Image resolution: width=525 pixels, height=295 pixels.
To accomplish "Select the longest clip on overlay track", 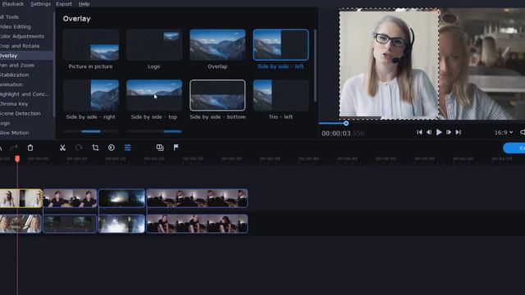I will [x=197, y=198].
